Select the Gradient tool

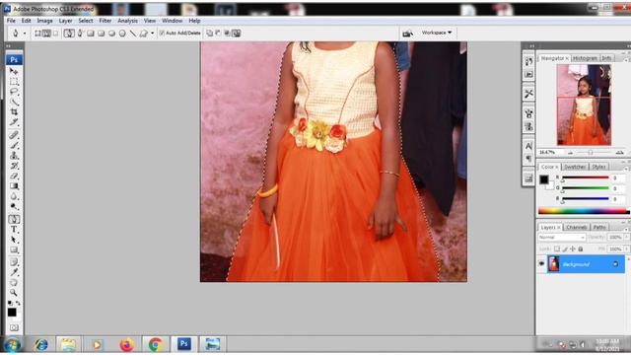point(14,186)
